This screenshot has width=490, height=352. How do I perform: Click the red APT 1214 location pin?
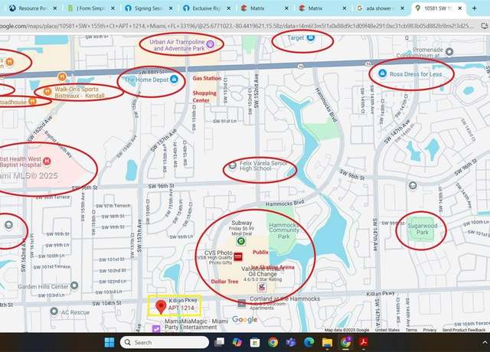(x=161, y=307)
